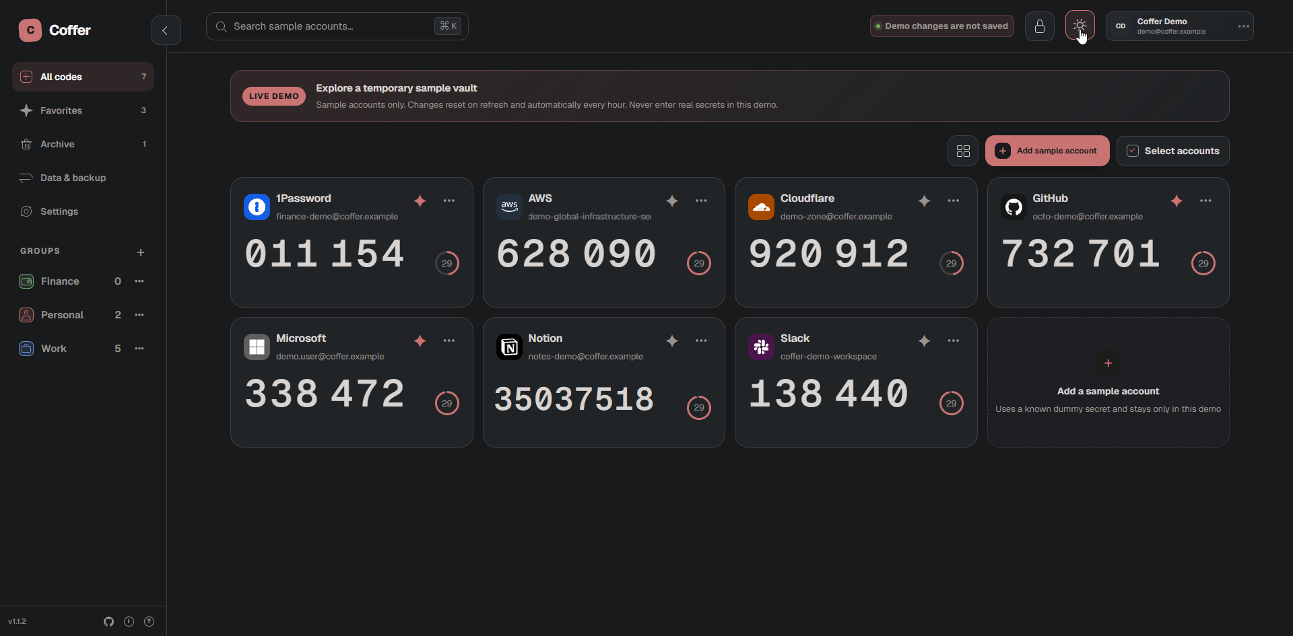The width and height of the screenshot is (1293, 636).
Task: Click the info icon in the footer
Action: click(129, 621)
